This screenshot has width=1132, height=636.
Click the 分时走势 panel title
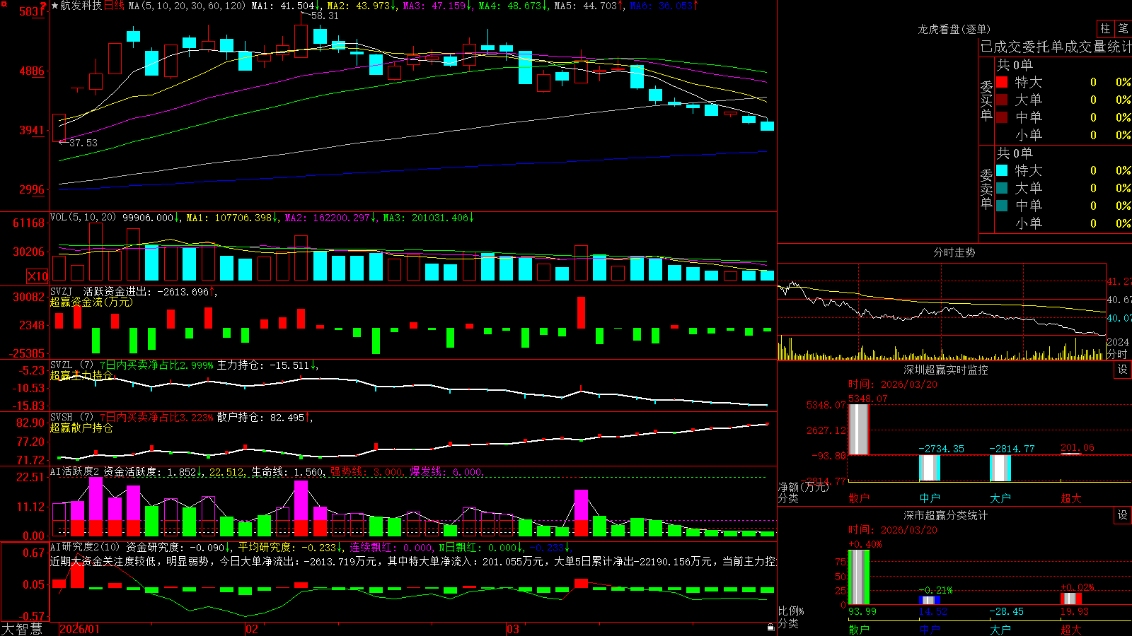954,252
